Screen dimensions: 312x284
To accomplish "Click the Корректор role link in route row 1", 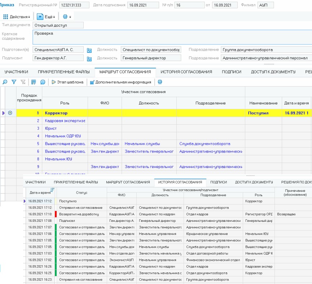I will tap(56, 113).
